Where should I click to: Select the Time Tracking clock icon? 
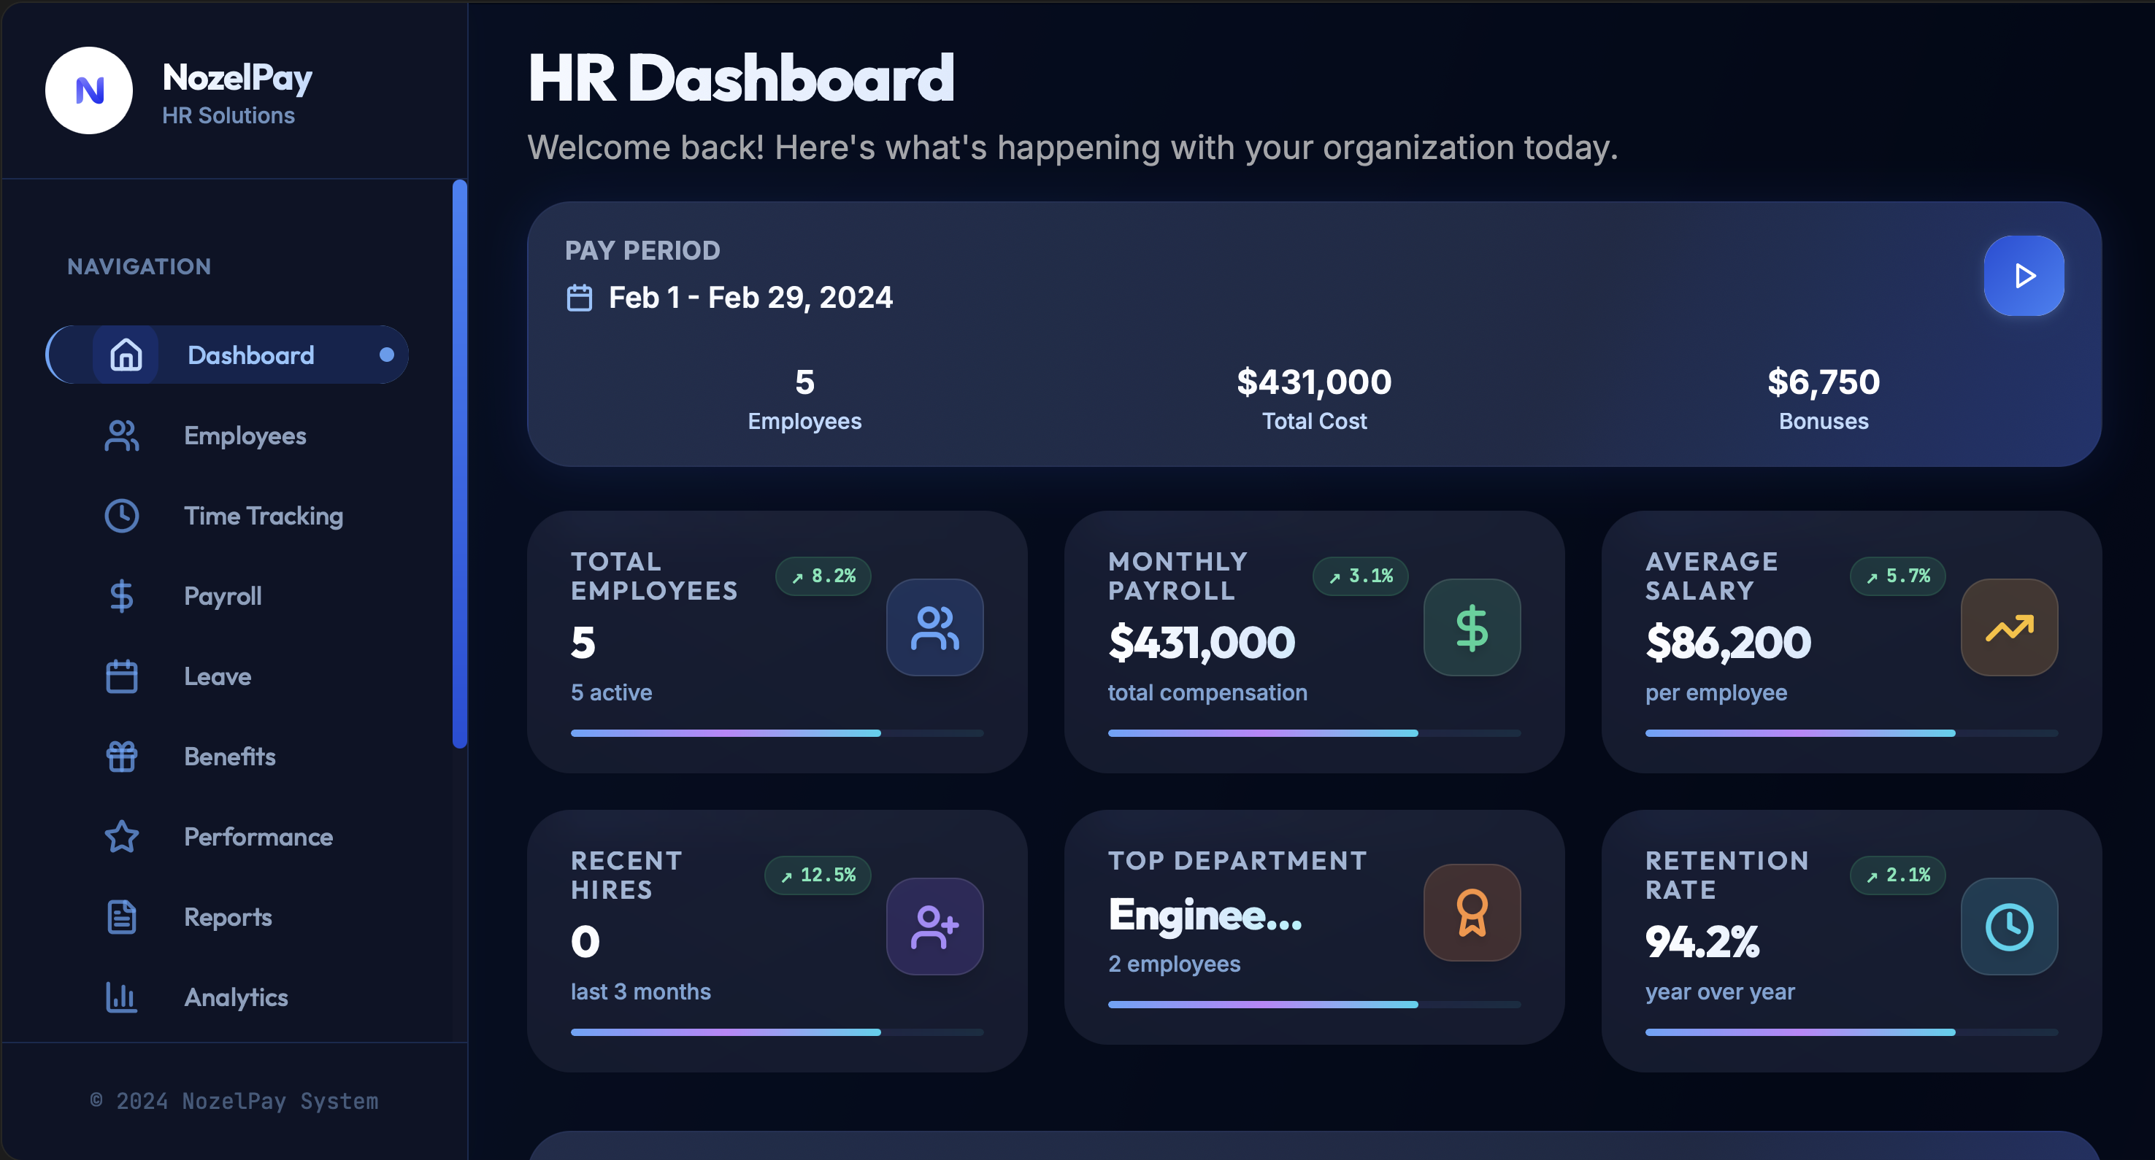[122, 516]
